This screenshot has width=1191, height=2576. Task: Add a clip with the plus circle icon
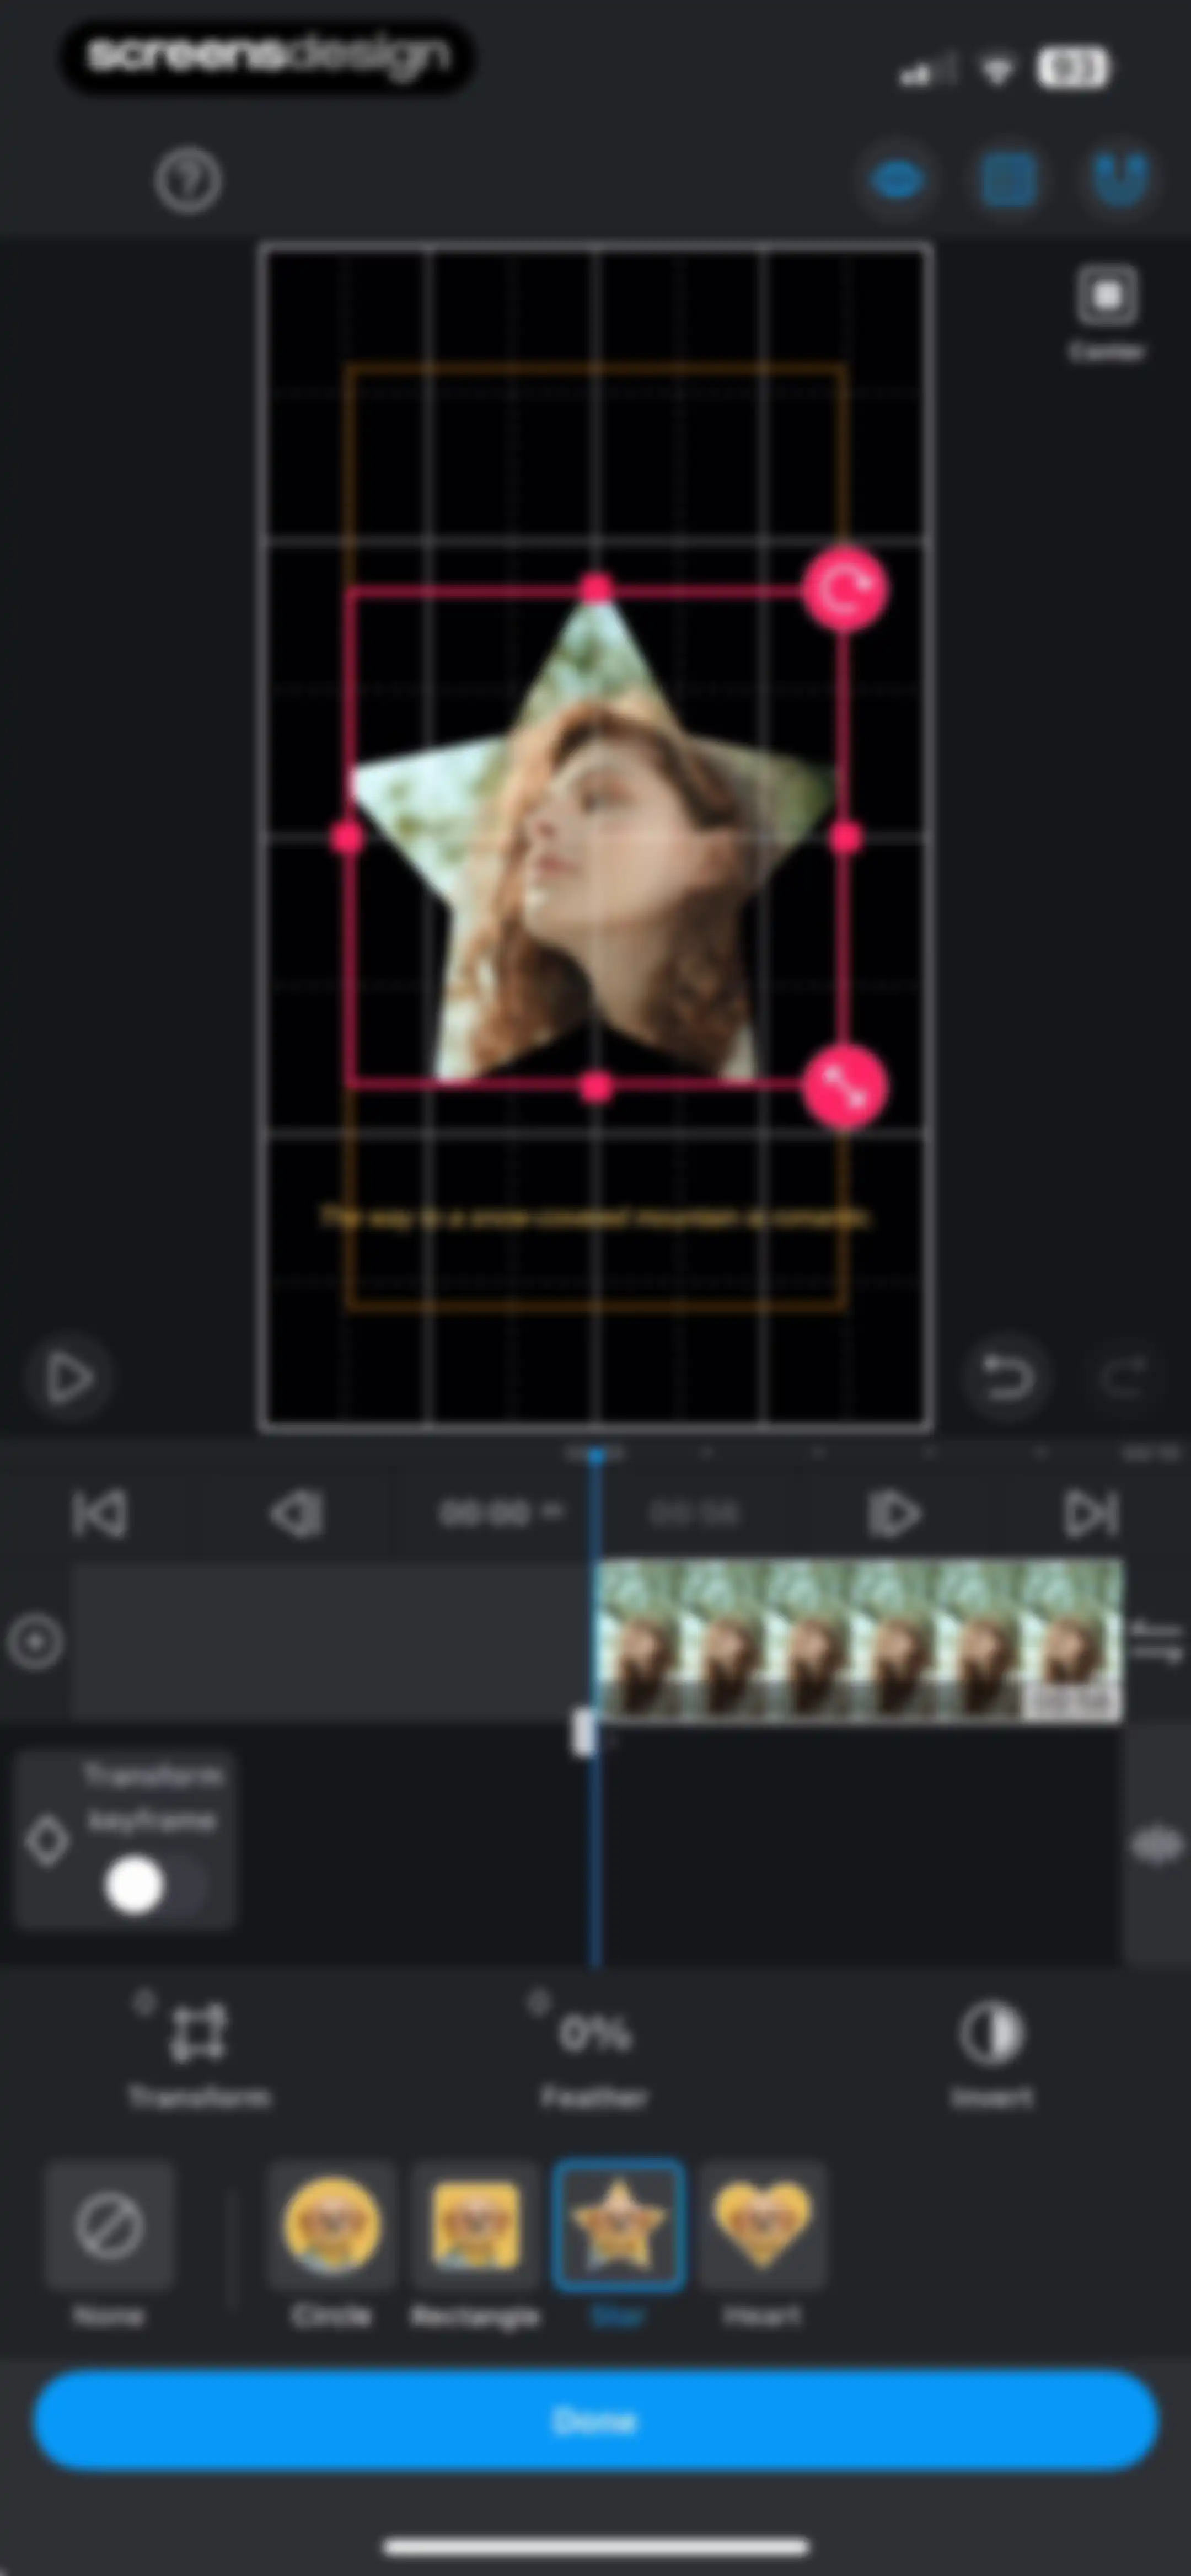click(x=35, y=1642)
